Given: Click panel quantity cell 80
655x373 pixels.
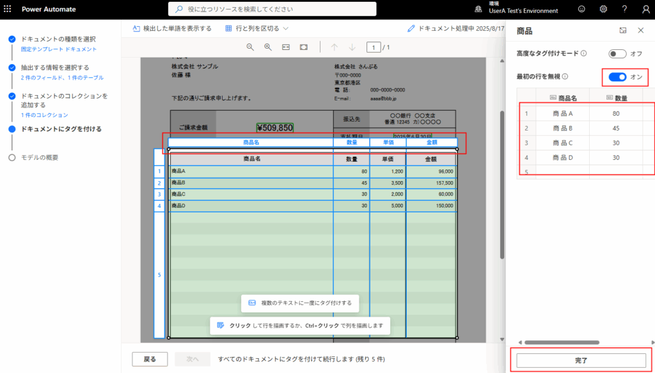Looking at the screenshot, I should (616, 113).
